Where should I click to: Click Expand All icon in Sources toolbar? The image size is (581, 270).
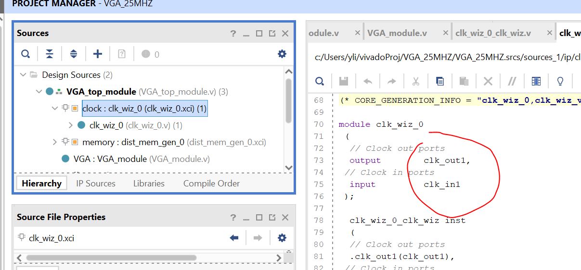73,54
